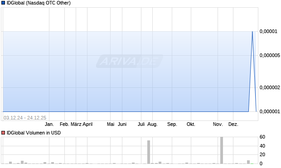Click the volume axis label '60'
This screenshot has height=168, width=281.
(262, 137)
